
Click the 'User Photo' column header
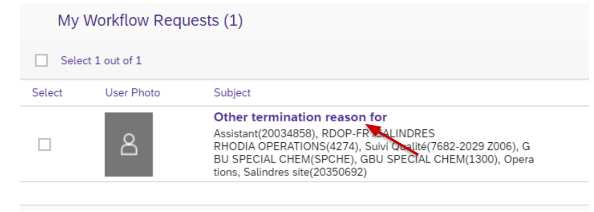pos(133,93)
